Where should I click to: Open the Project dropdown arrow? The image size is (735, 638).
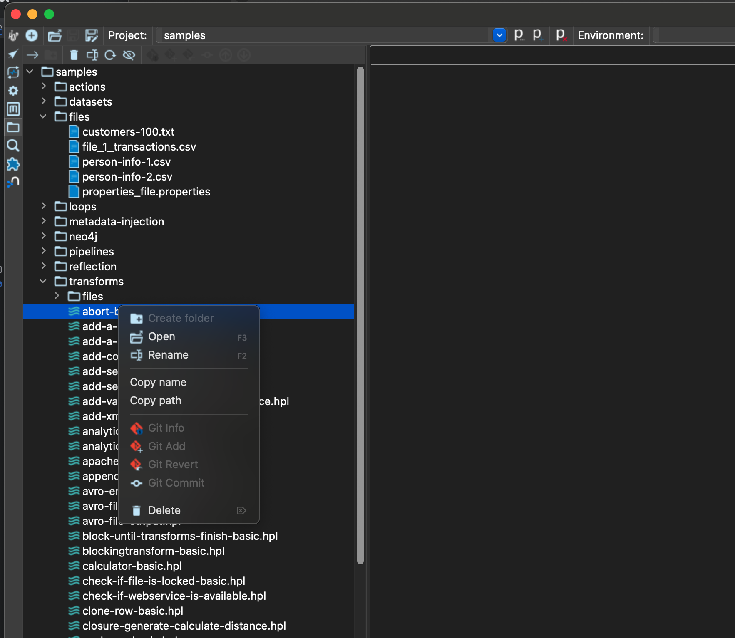(499, 35)
